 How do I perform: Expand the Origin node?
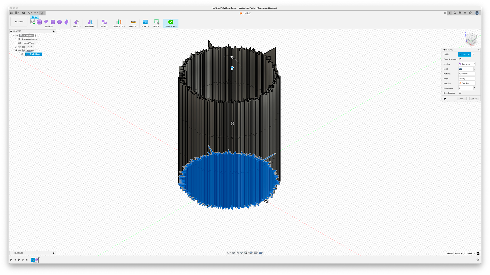tap(16, 47)
